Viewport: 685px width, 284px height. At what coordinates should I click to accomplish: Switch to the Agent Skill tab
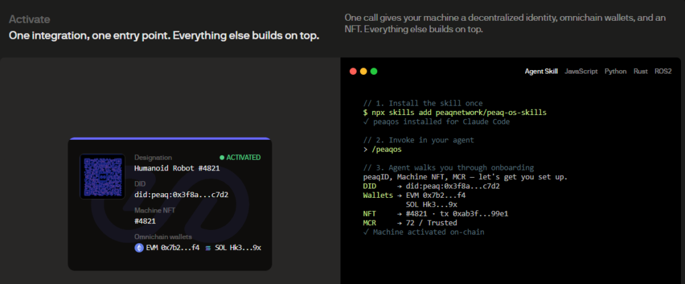click(x=541, y=71)
